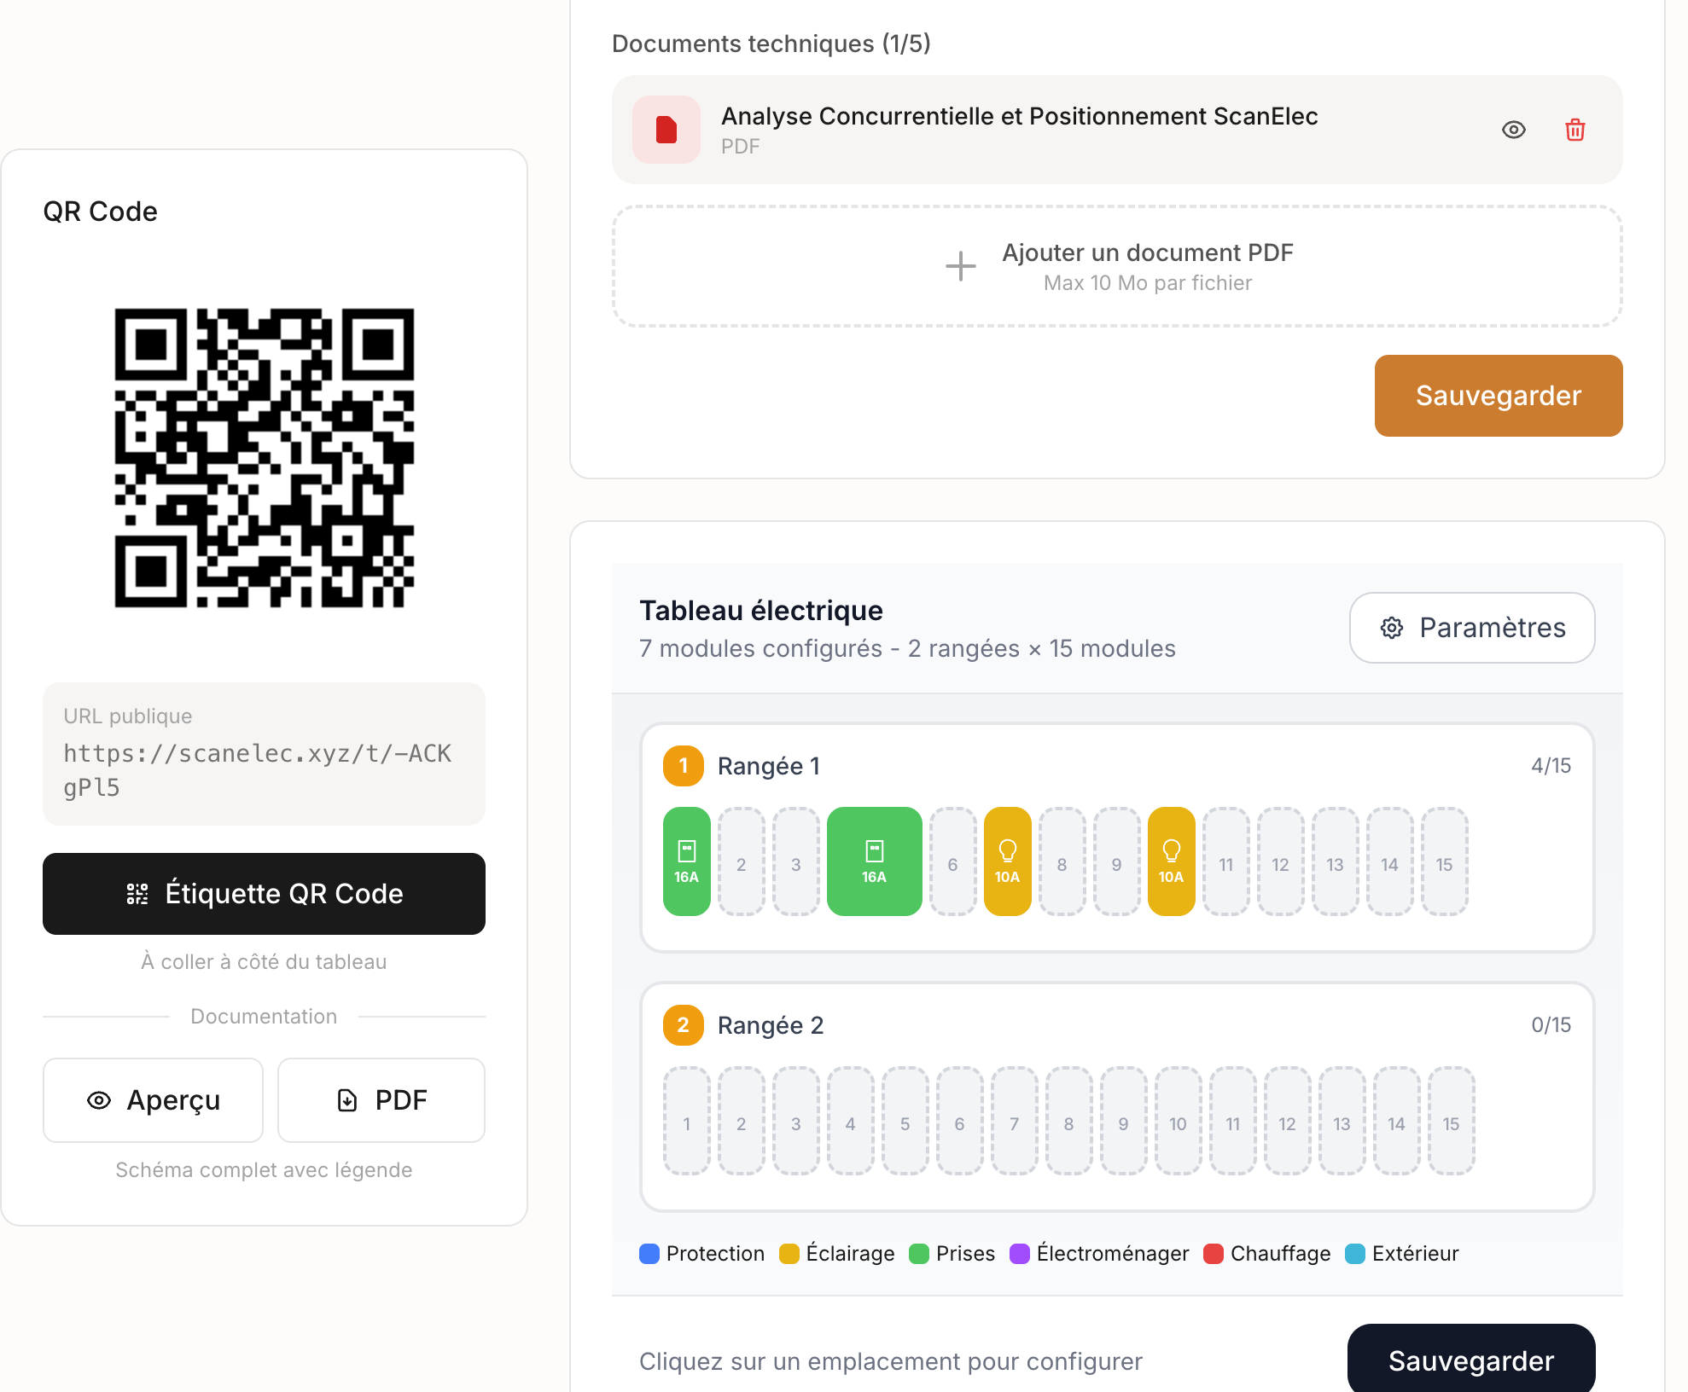Click the public URL field
Viewport: 1688px width, 1392px height.
coord(264,754)
